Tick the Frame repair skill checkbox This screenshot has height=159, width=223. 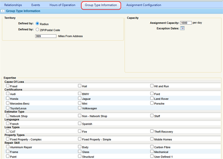pos(8,151)
